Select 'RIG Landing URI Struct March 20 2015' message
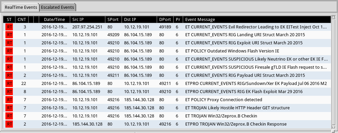Image resolution: width=338 pixels, height=133 pixels. (x=245, y=35)
